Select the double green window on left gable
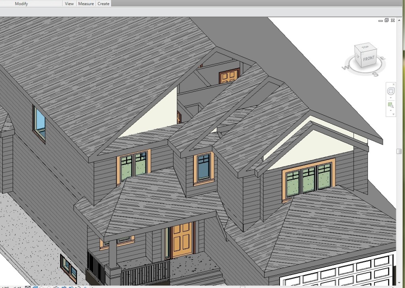The image size is (405, 288). [x=134, y=167]
